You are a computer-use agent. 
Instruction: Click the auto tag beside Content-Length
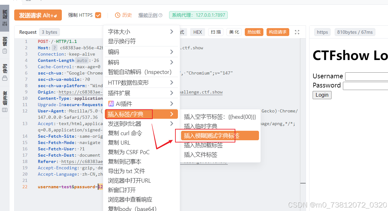pos(82,60)
